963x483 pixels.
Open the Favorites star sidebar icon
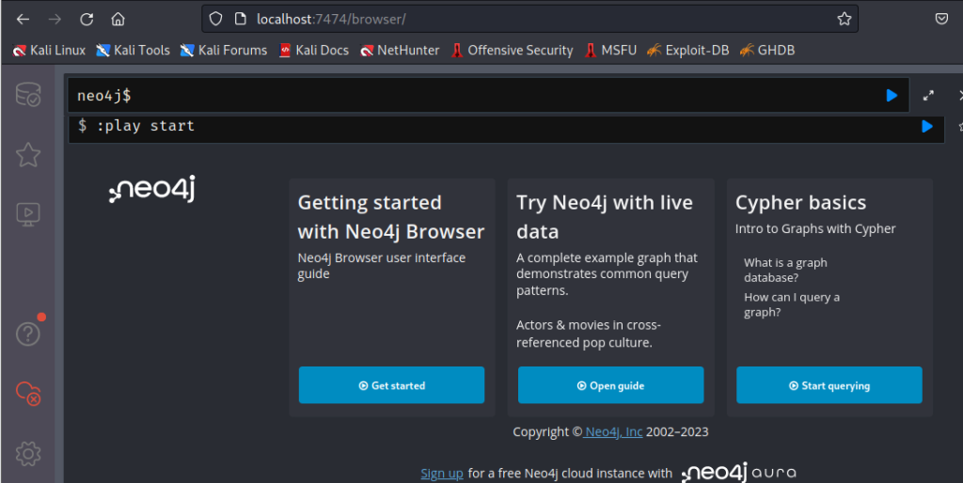click(x=28, y=155)
